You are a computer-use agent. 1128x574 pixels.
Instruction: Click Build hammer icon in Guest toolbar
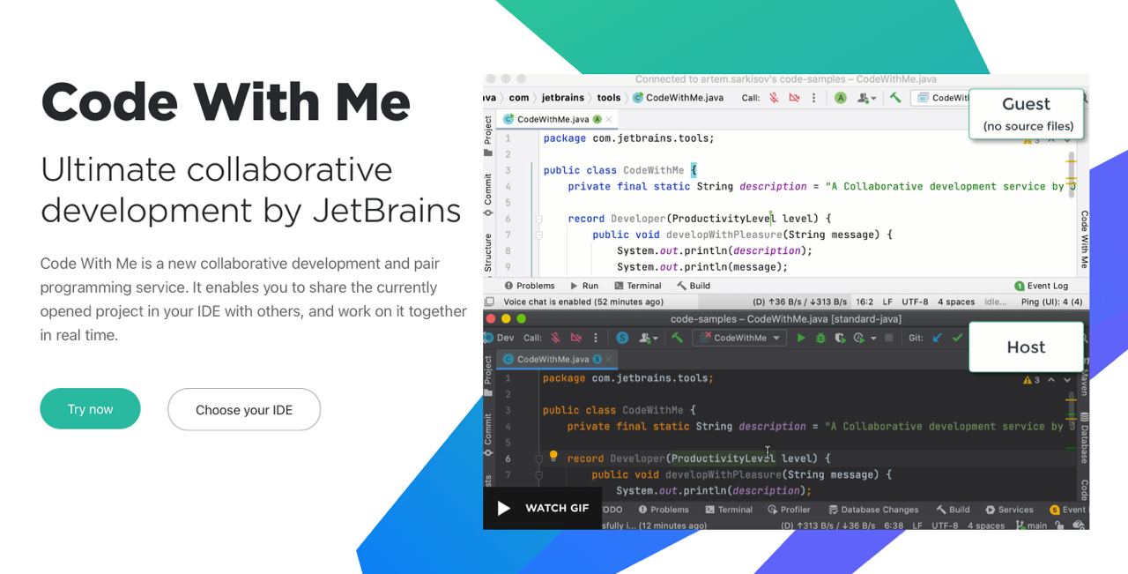(x=895, y=98)
